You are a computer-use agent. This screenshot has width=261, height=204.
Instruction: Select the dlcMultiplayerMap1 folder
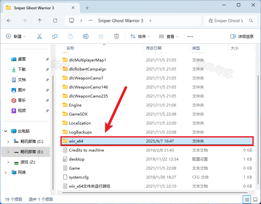click(87, 60)
